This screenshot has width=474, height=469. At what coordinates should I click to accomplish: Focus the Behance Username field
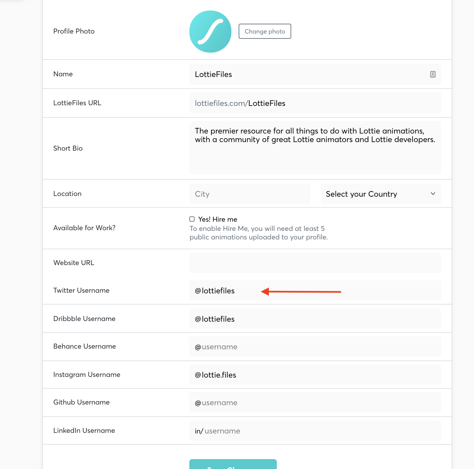click(315, 347)
